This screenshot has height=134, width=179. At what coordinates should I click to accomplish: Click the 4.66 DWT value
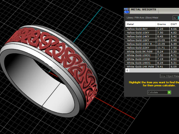coord(174,29)
